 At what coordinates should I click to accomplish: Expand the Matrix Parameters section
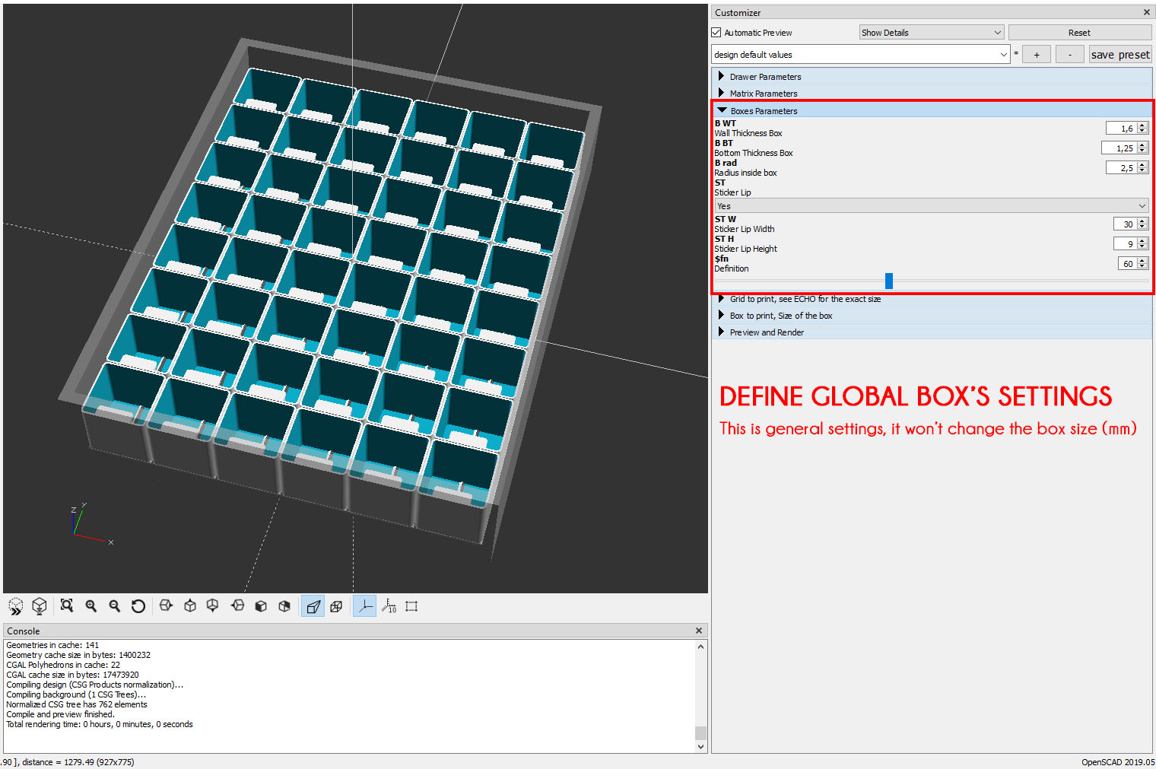(x=763, y=93)
